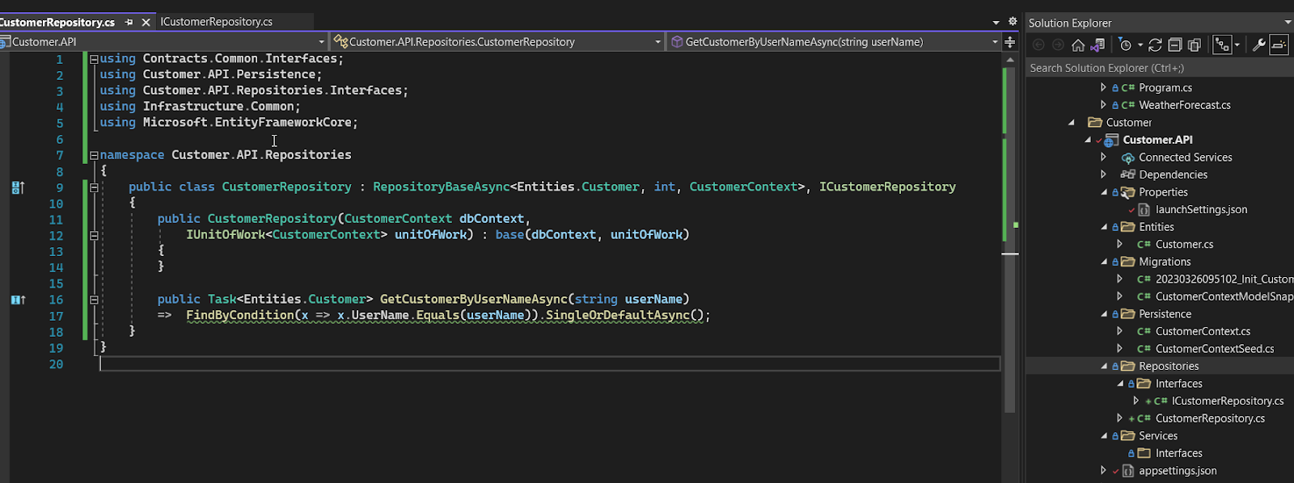Screen dimensions: 1294x483
Task: Collapse the using directives block on line 1
Action: click(x=94, y=59)
